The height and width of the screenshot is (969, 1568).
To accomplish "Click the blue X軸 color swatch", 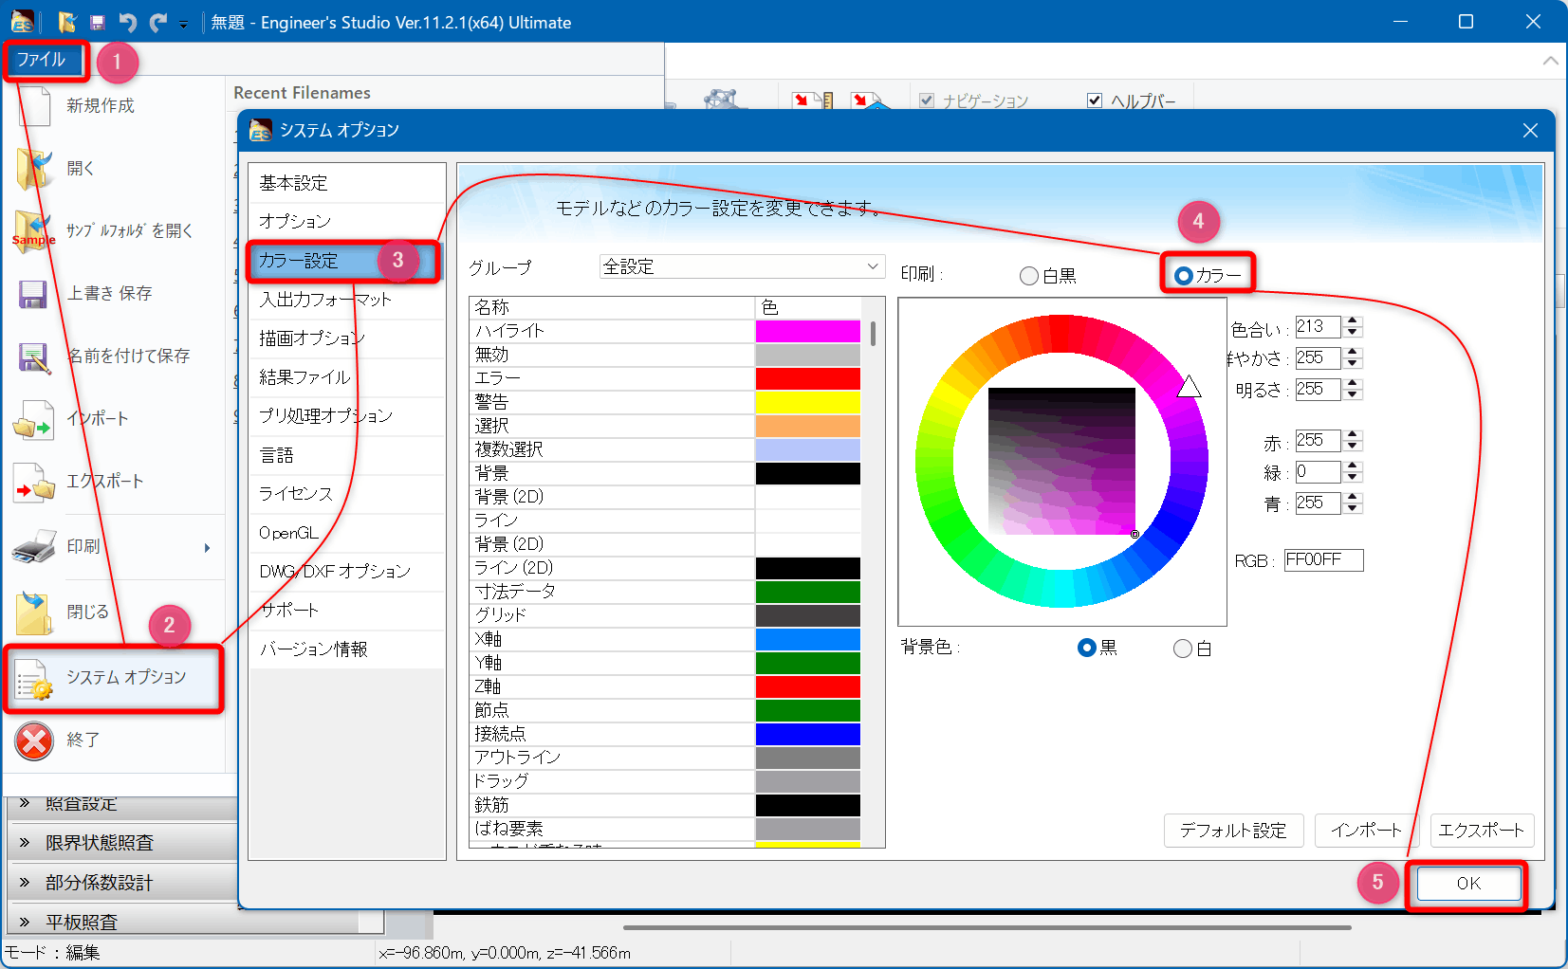I will (808, 639).
